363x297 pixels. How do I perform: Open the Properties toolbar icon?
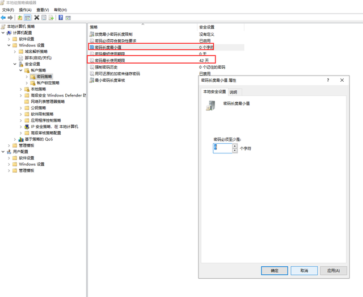pos(44,18)
